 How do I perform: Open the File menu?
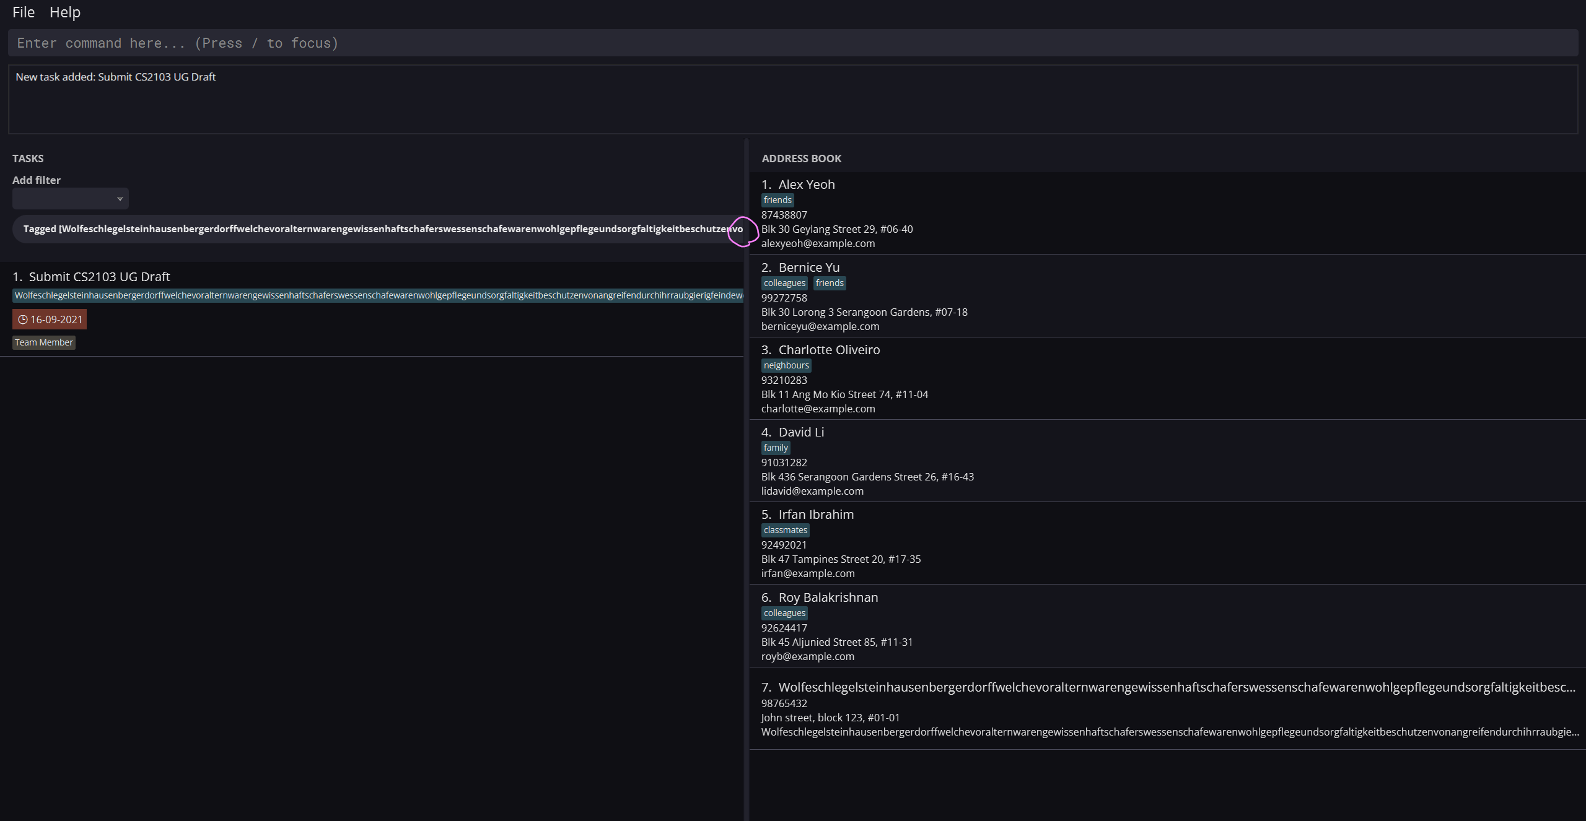point(24,12)
